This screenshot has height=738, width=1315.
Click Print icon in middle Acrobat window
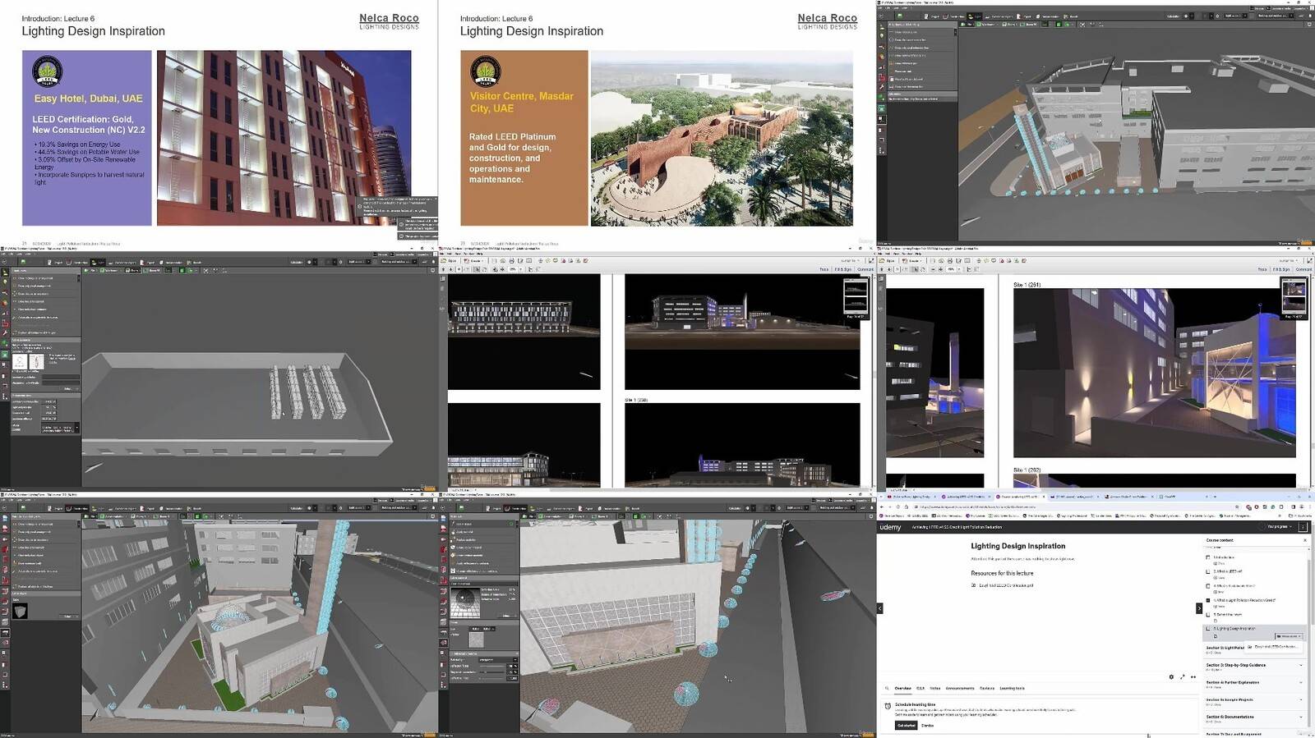click(511, 261)
